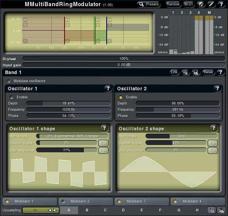Set Oscillator 1 Phase slider
The width and height of the screenshot is (228, 216).
click(68, 116)
